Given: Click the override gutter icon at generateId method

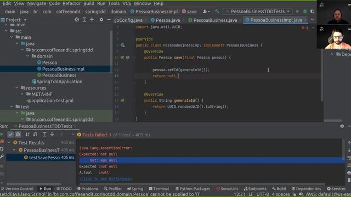Looking at the screenshot, I should click(x=122, y=101).
